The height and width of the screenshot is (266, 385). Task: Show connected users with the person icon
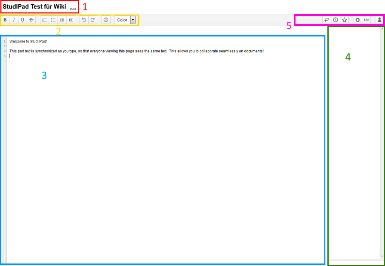[x=379, y=20]
